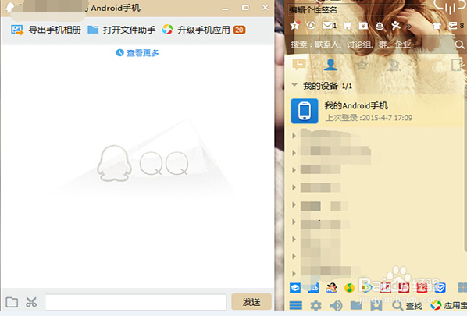Screen dimensions: 467x316
Task: Expand the fifth blurred contact group
Action: (x=294, y=204)
